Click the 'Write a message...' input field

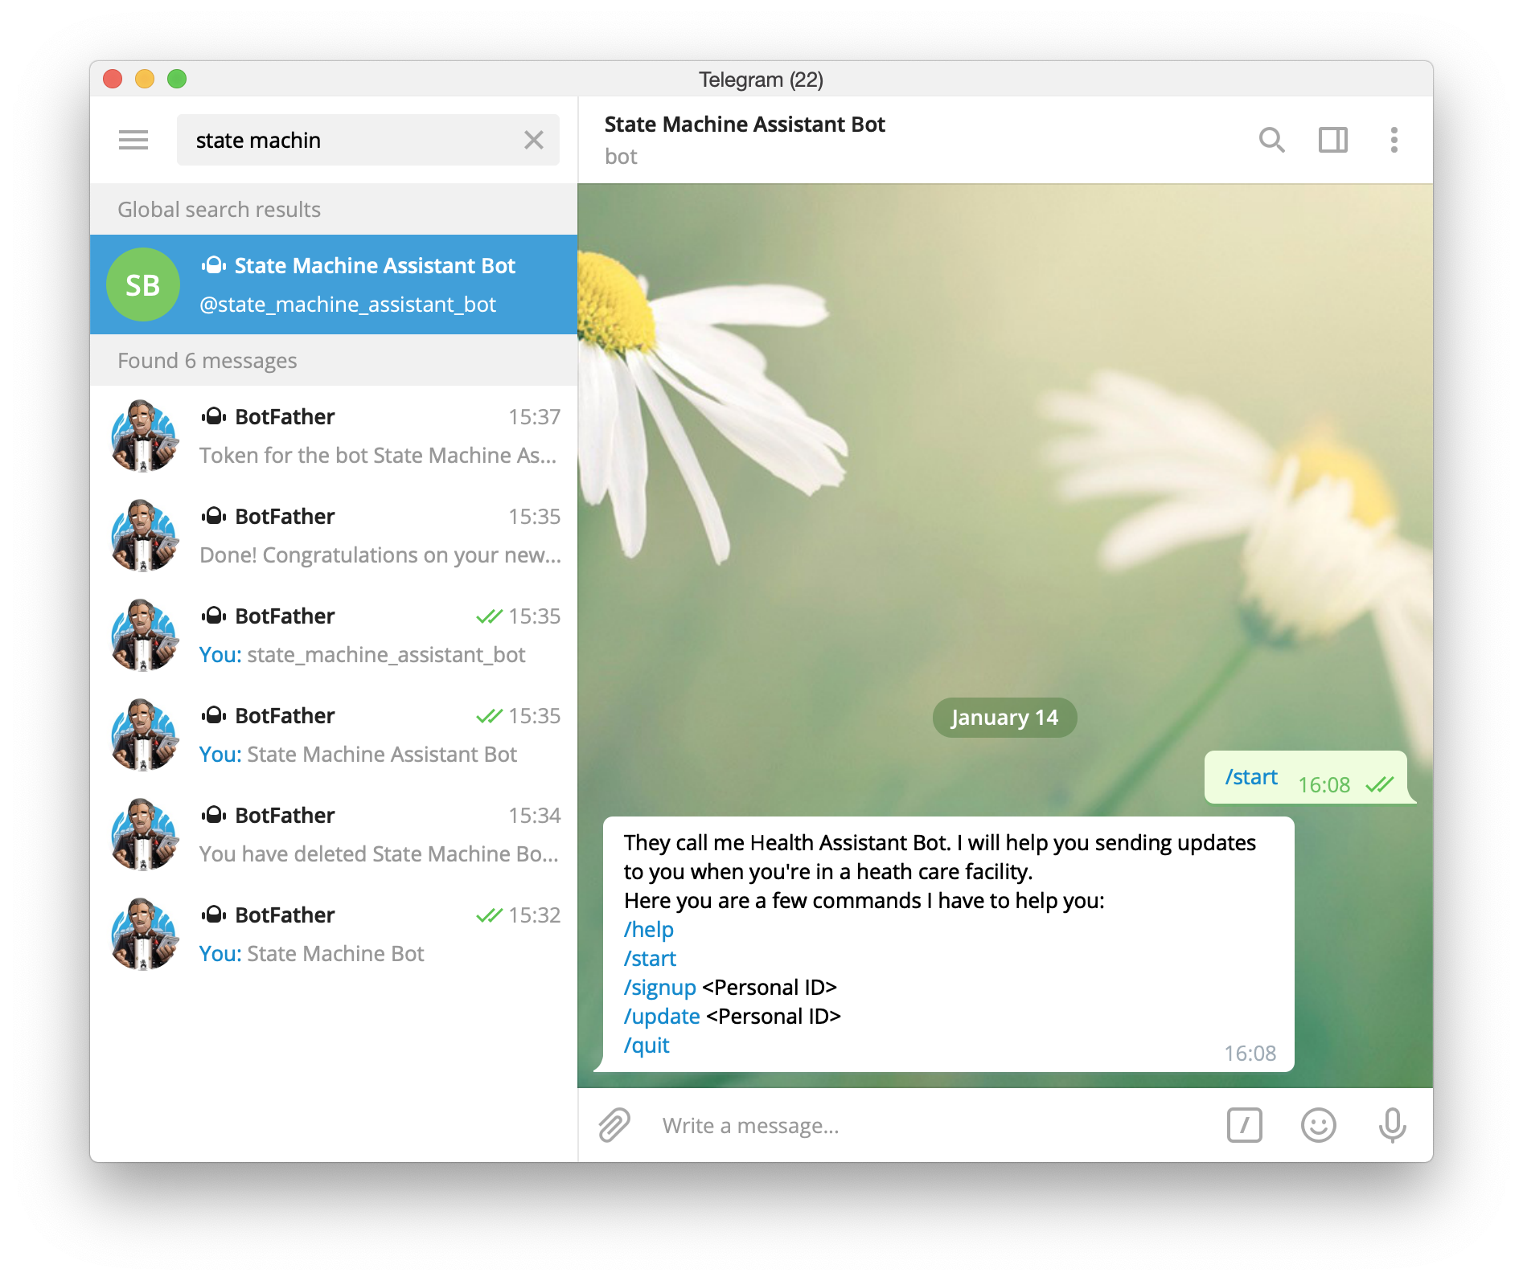pos(933,1125)
